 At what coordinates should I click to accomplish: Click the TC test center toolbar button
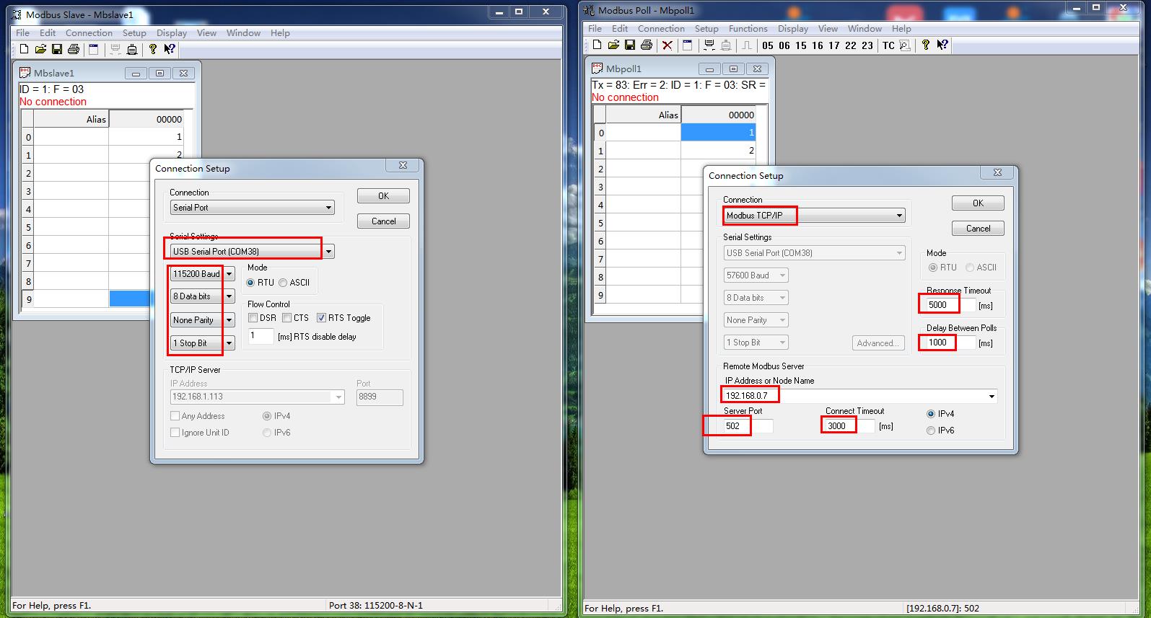(x=888, y=45)
